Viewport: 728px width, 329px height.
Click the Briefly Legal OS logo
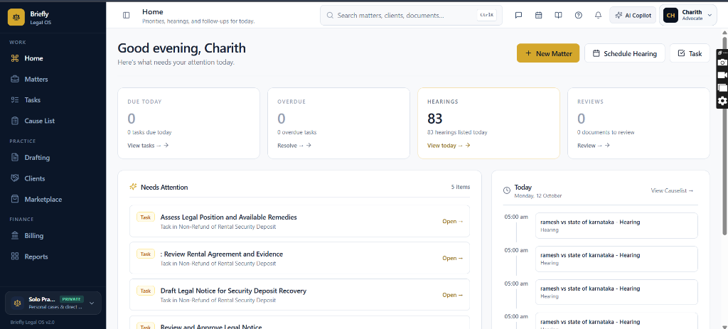[x=17, y=17]
